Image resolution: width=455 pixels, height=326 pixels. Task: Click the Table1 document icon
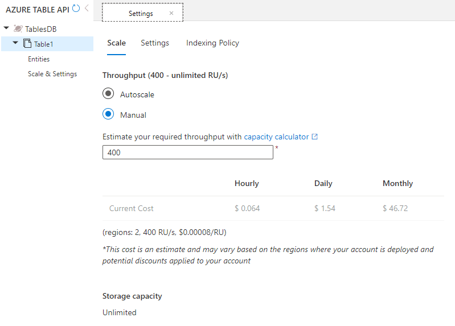coord(27,44)
